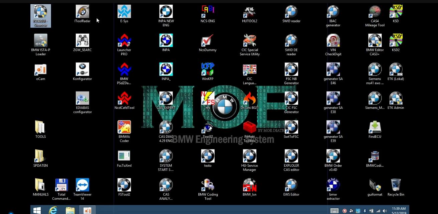
Task: Open the volume control in system tray
Action: point(385,211)
